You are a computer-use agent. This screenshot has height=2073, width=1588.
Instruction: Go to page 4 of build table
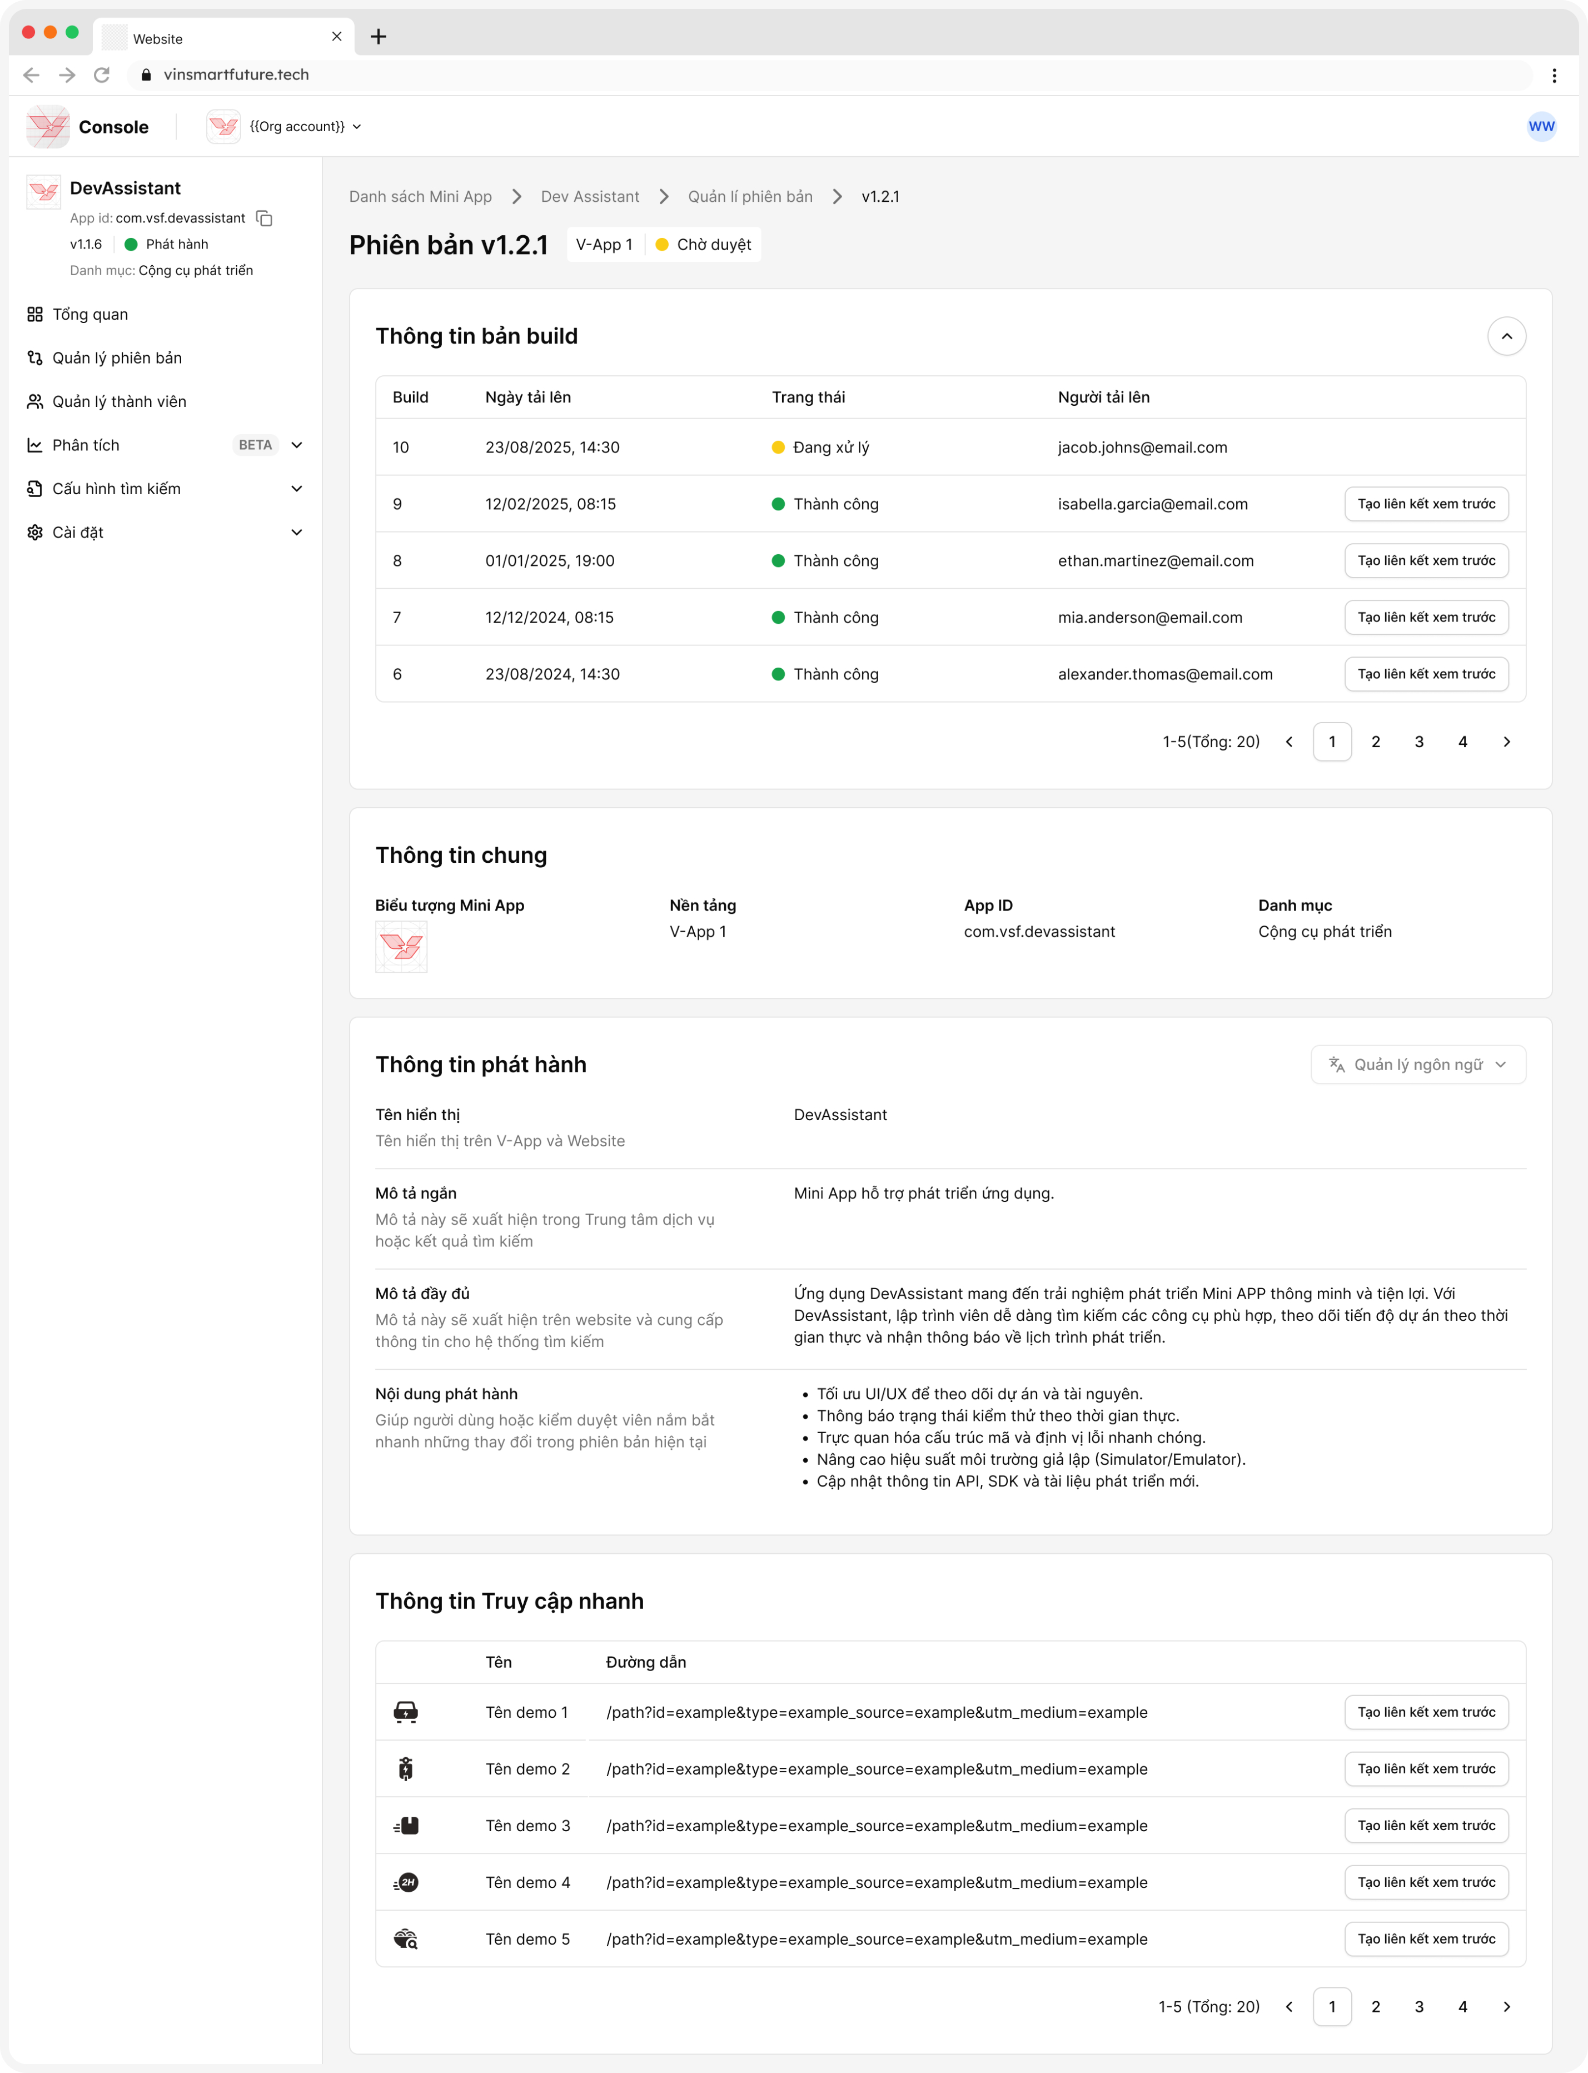point(1462,742)
